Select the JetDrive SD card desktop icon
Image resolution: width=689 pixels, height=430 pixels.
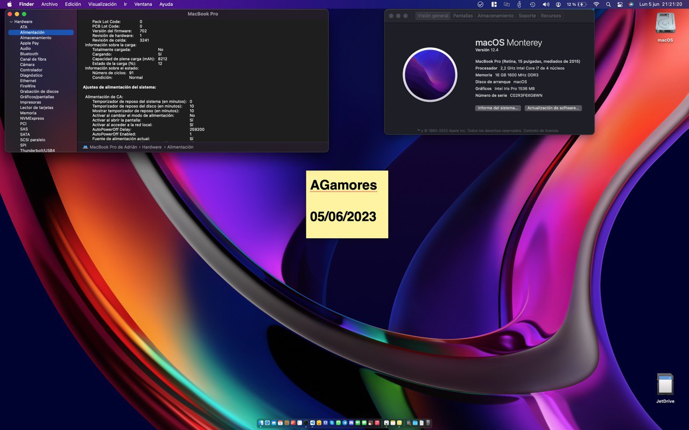coord(665,388)
